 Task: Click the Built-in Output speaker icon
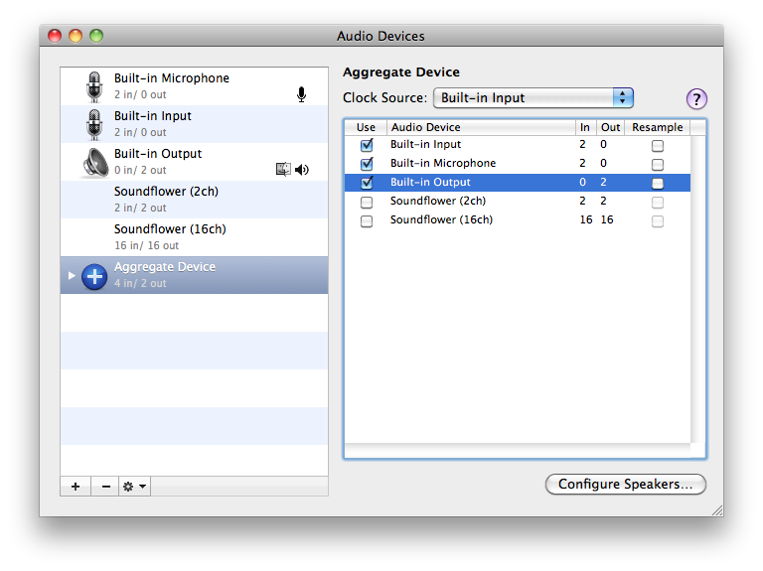click(94, 162)
